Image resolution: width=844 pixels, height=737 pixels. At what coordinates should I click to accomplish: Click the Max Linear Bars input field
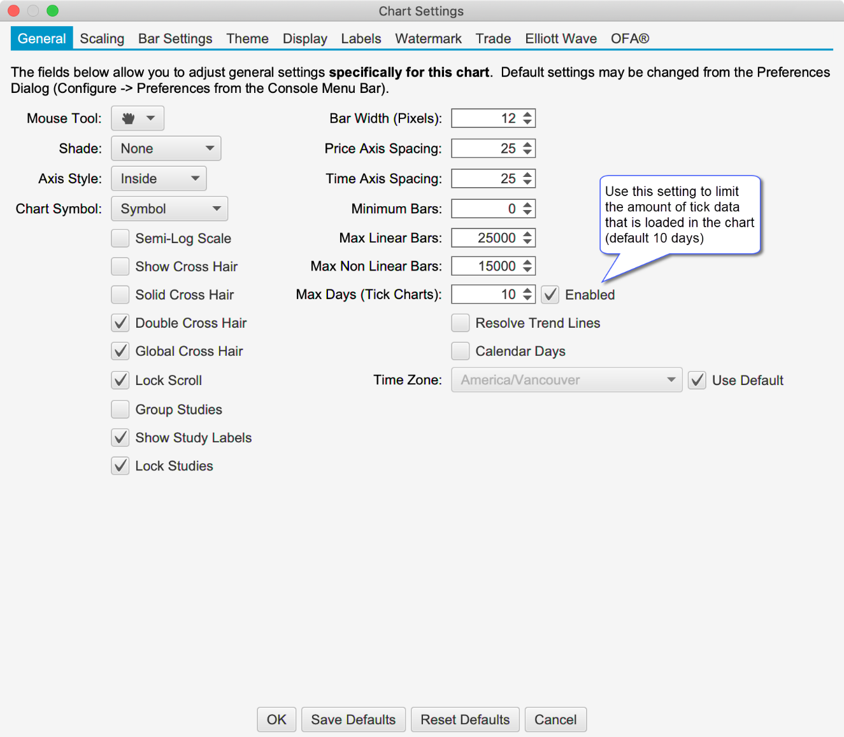(x=486, y=238)
